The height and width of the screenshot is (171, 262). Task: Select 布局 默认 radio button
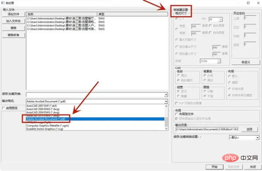pyautogui.click(x=229, y=76)
